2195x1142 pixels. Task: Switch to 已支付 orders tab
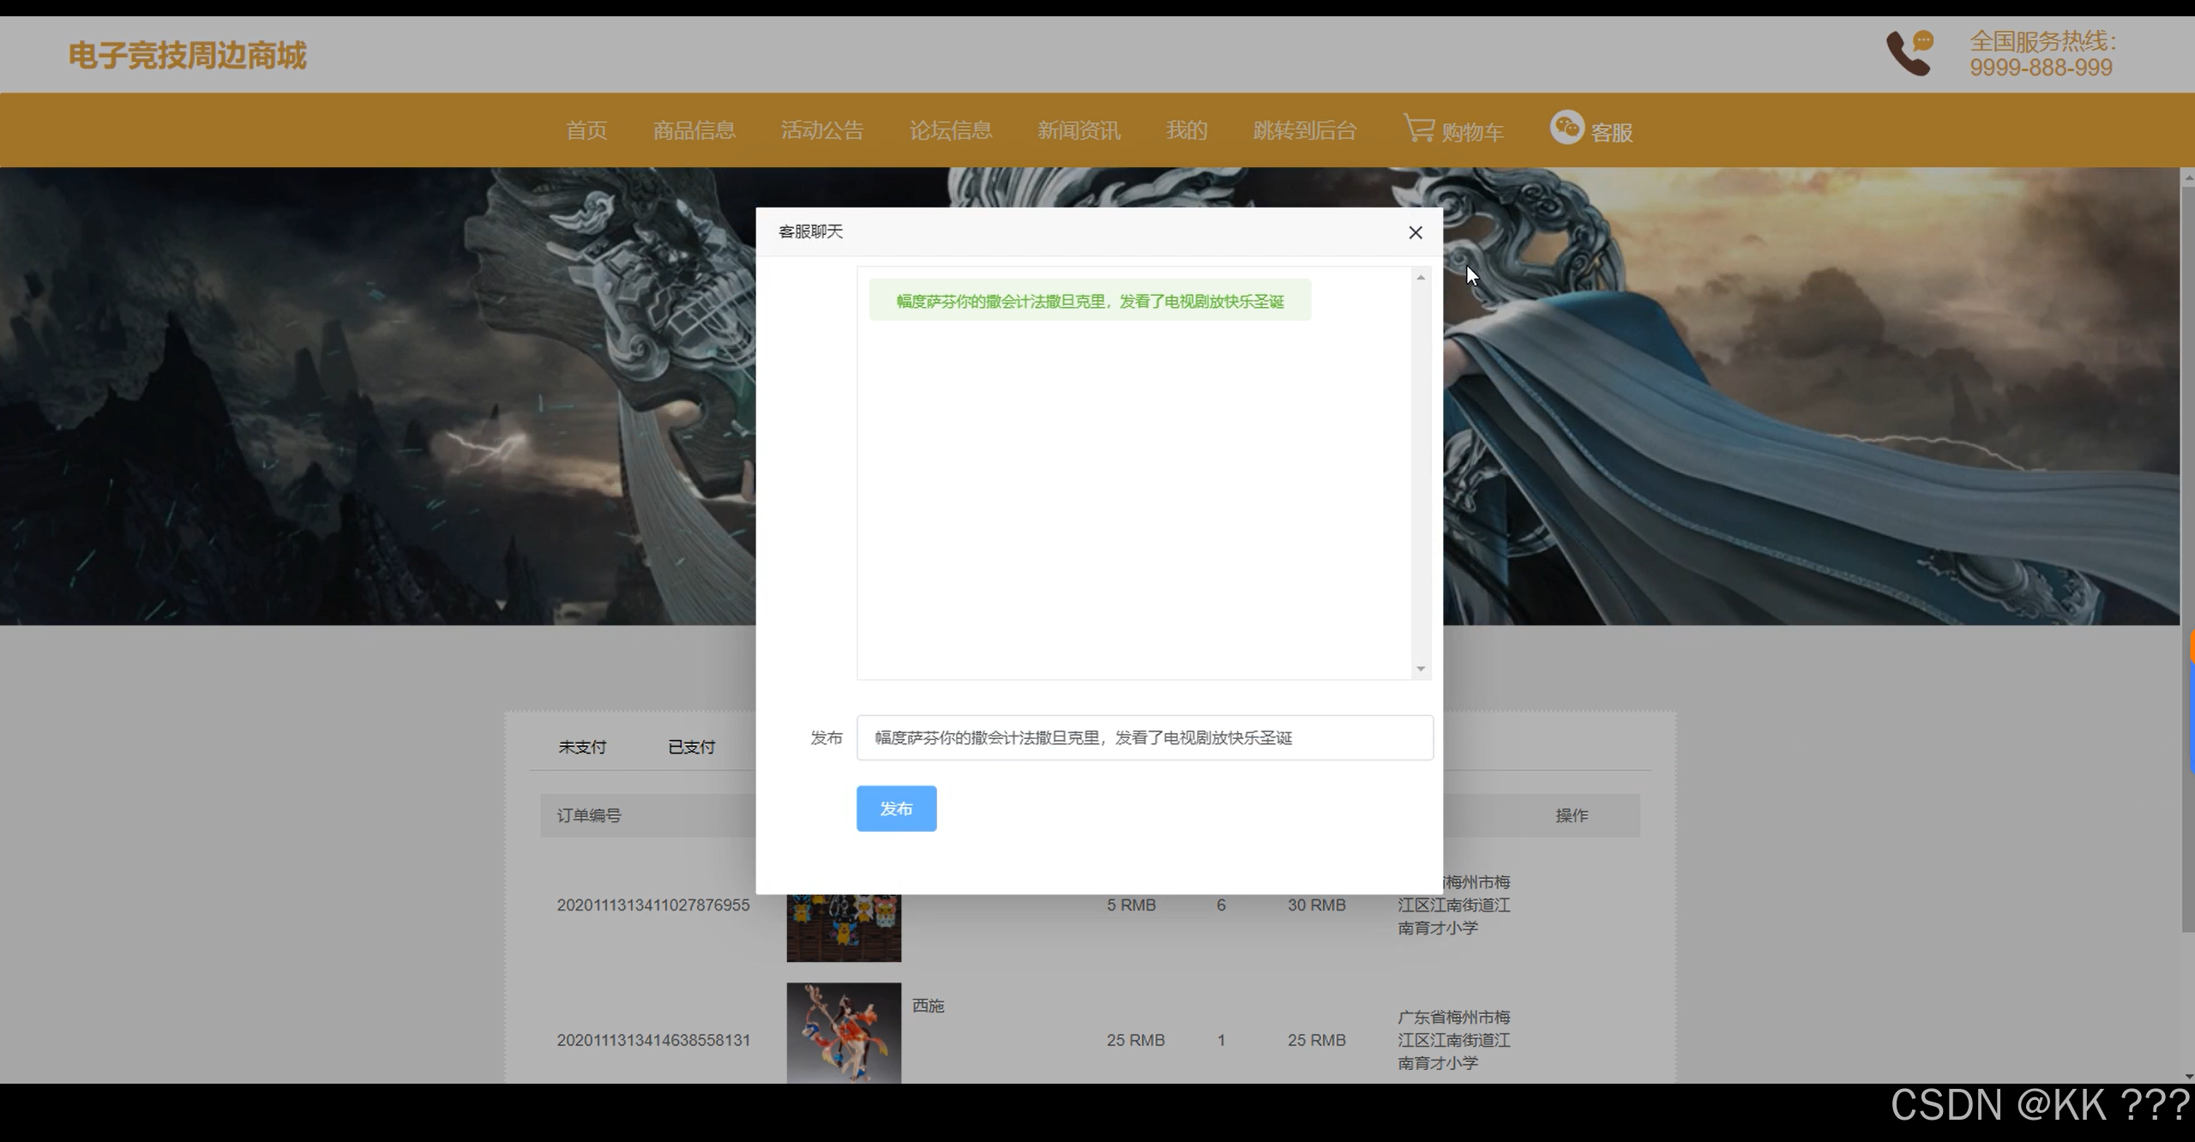691,747
